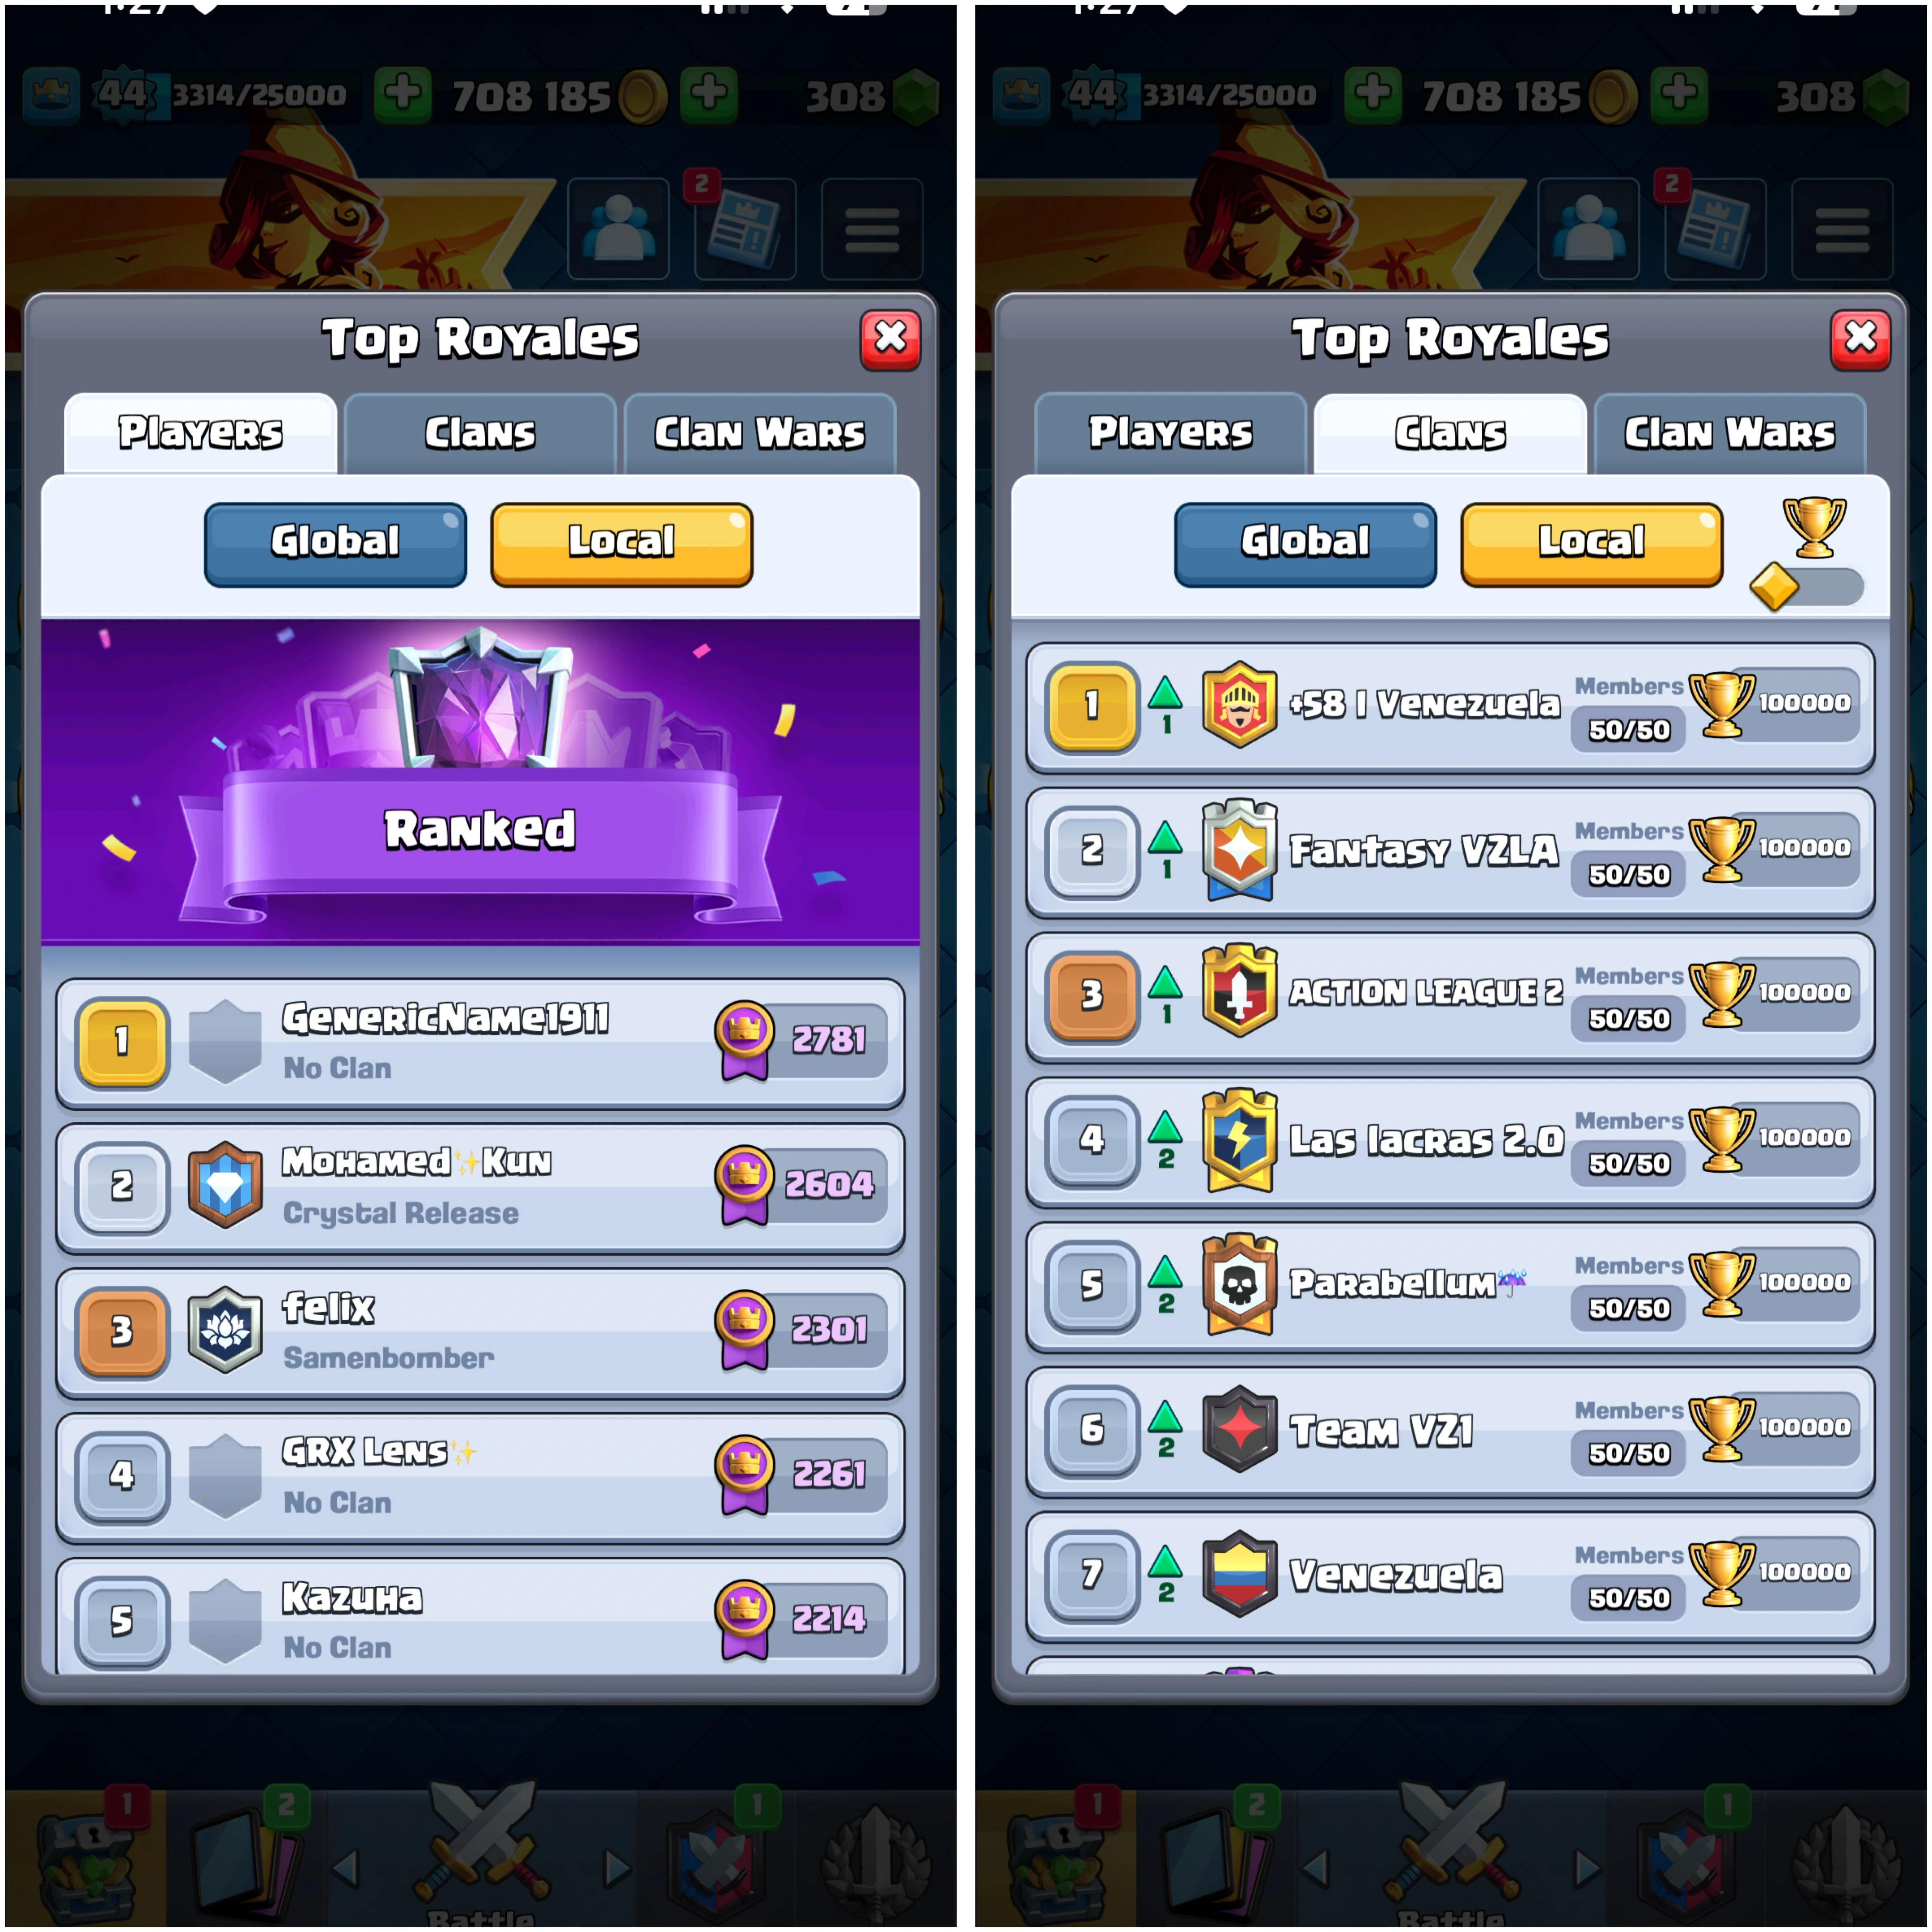The height and width of the screenshot is (1932, 1932).
Task: Tap the Mohamed Kun Crystal Release clan badge
Action: coord(226,1185)
